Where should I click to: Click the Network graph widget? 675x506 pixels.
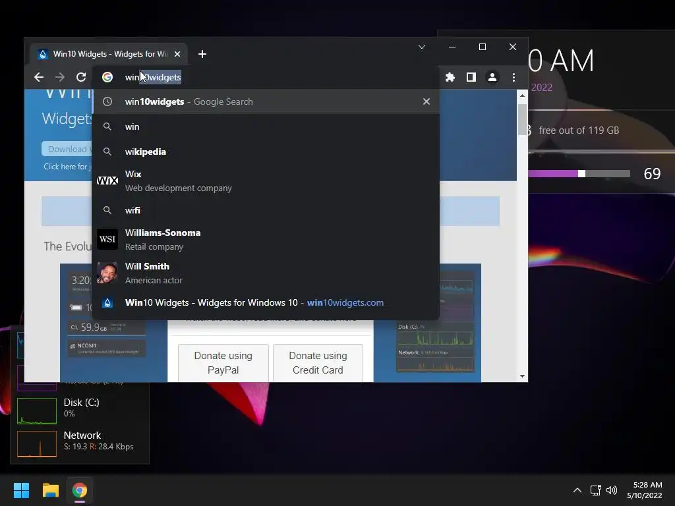tap(37, 443)
